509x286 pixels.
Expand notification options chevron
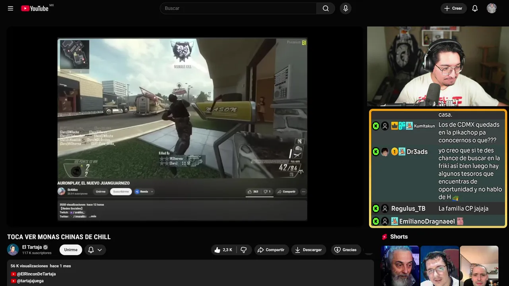(x=100, y=250)
